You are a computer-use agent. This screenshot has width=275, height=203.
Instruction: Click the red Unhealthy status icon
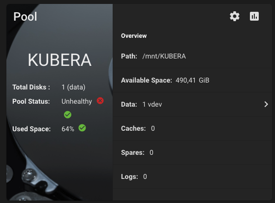click(x=100, y=101)
